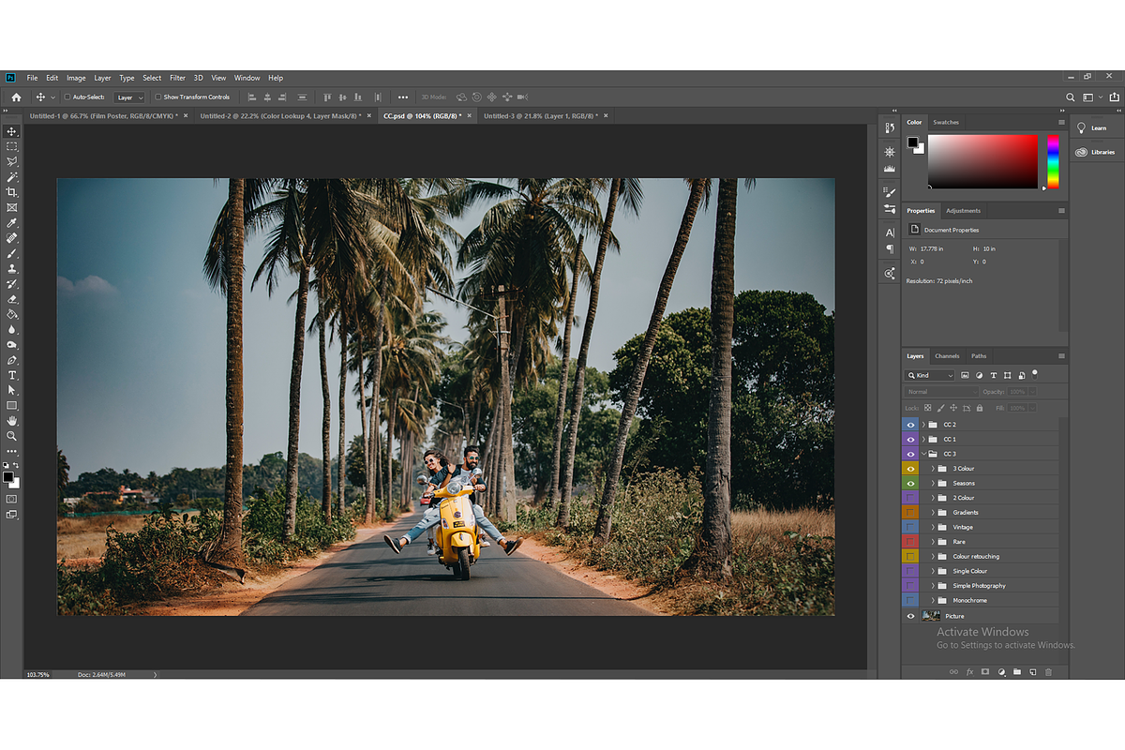The width and height of the screenshot is (1125, 750).
Task: Select the Eyedropper tool
Action: pos(12,223)
